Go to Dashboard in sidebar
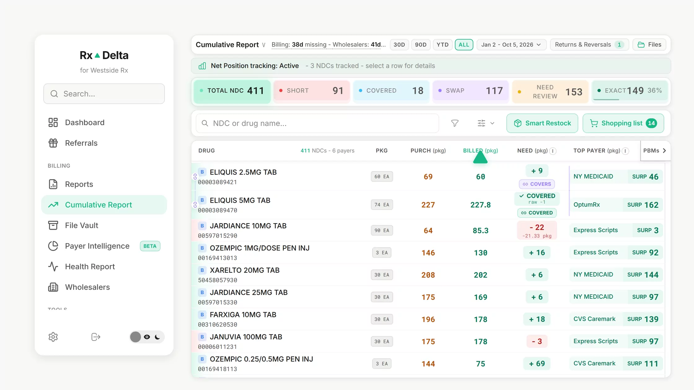694x390 pixels. [104, 123]
